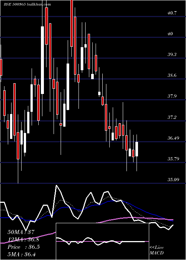The height and width of the screenshot is (260, 186).
Task: Click the <<Live MACD label
Action: (x=157, y=250)
